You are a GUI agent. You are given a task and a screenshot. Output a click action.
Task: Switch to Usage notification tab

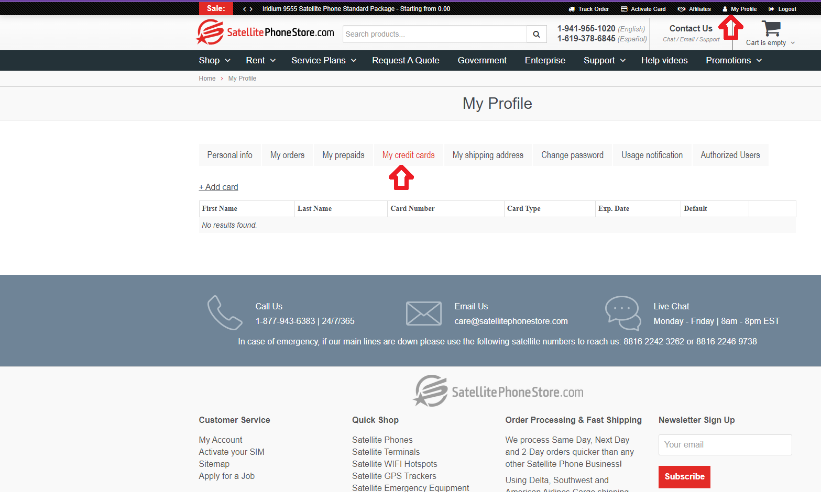[x=652, y=155]
